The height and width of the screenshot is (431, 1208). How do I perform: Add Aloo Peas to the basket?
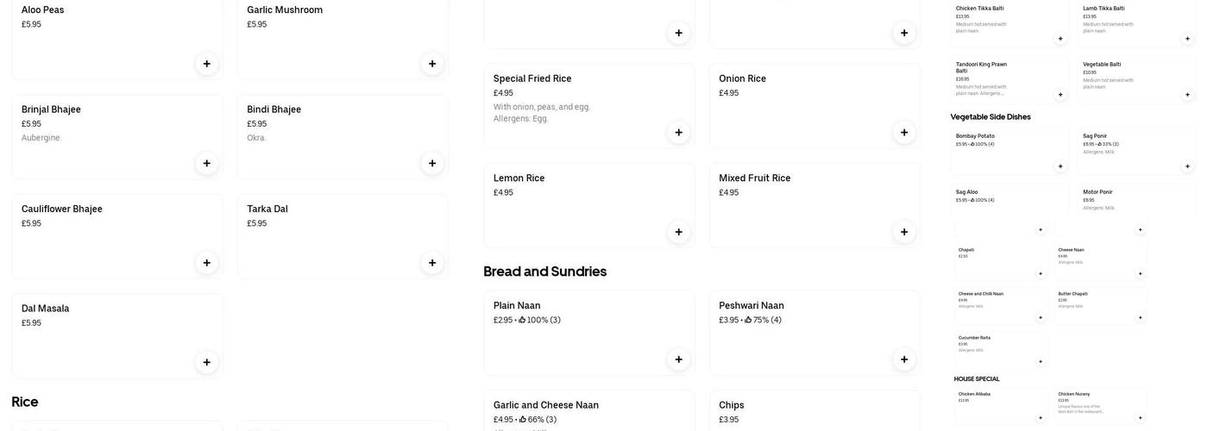pyautogui.click(x=206, y=64)
